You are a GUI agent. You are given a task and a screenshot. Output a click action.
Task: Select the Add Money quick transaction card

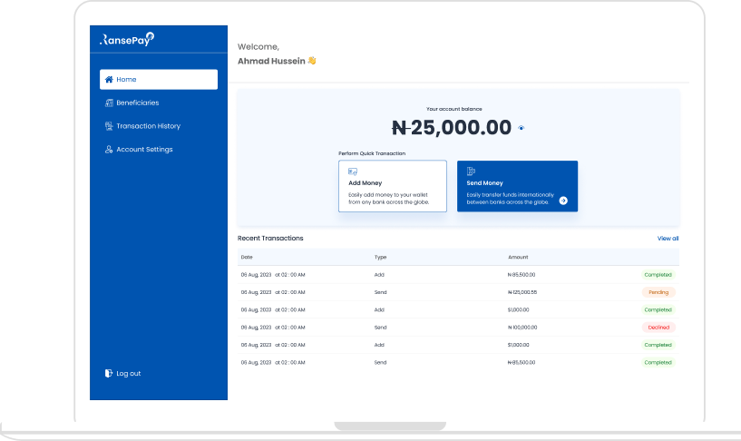392,186
